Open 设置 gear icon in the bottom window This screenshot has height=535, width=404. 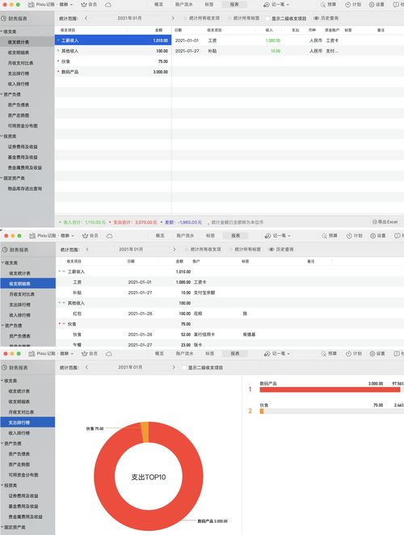[x=372, y=354]
